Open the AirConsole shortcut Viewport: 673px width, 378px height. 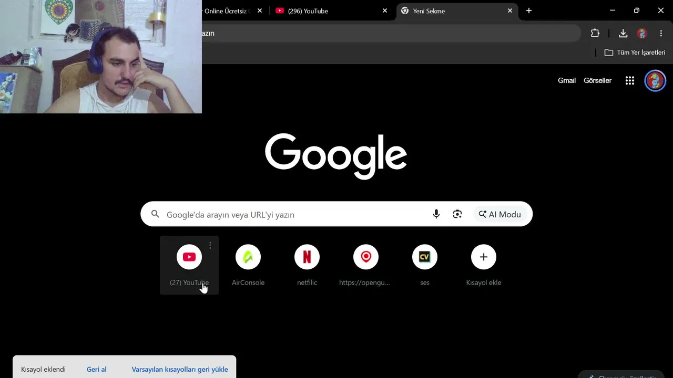coord(248,265)
